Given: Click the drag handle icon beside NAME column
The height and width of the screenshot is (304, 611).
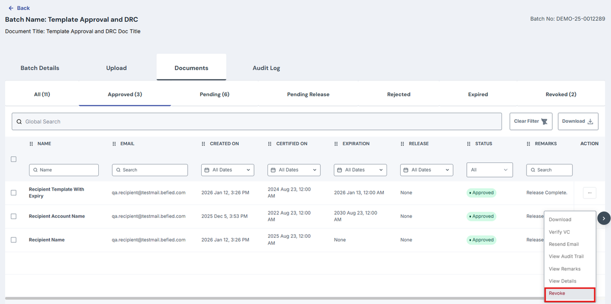Looking at the screenshot, I should coord(32,144).
